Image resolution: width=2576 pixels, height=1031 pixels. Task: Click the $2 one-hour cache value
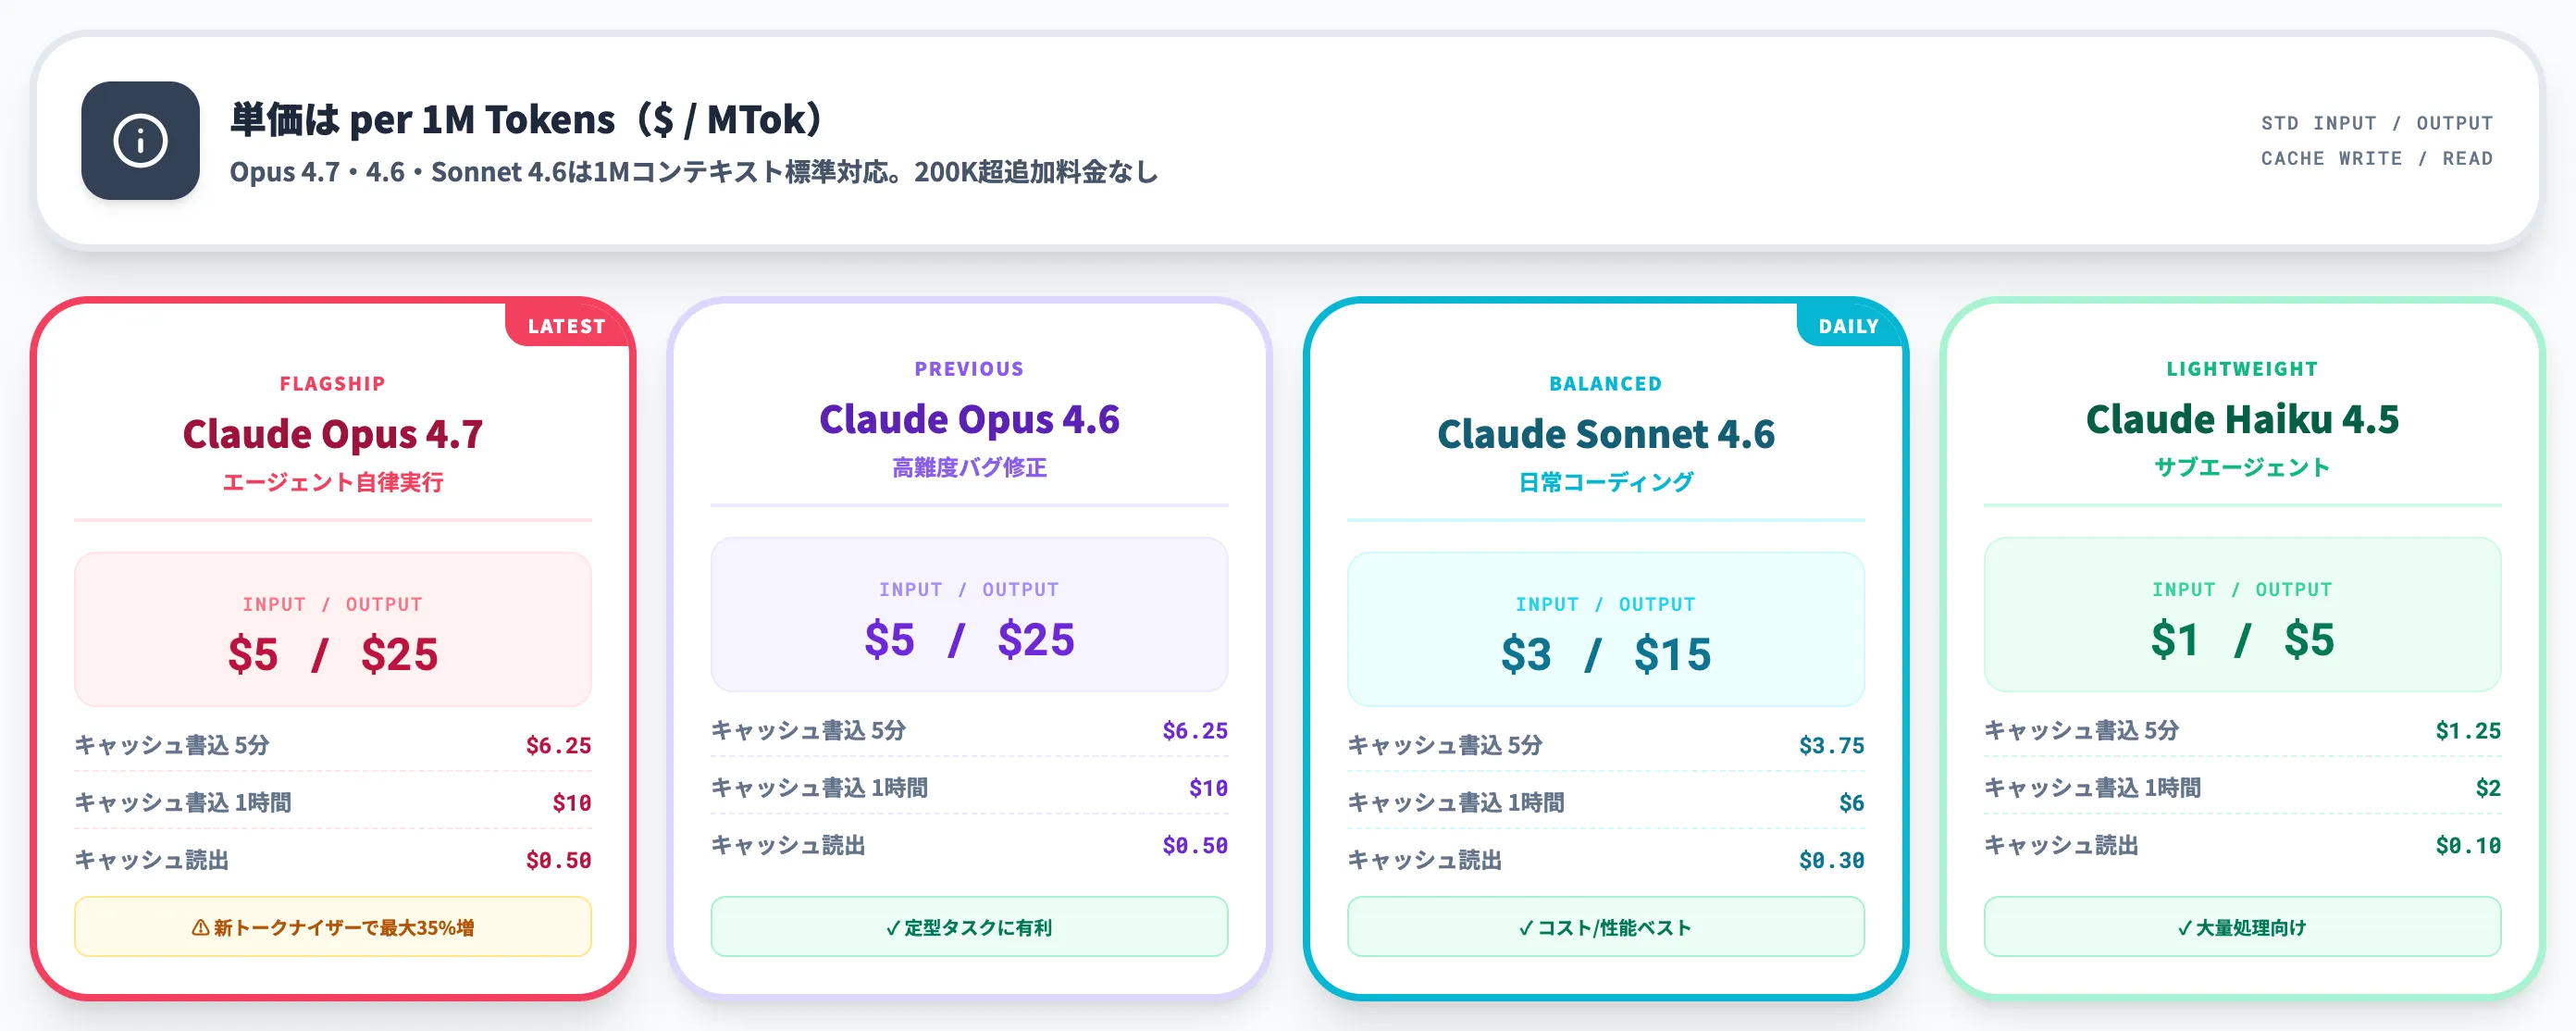coord(2488,788)
